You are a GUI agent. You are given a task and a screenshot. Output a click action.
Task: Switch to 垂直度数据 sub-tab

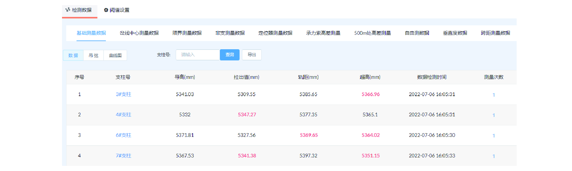(x=455, y=33)
